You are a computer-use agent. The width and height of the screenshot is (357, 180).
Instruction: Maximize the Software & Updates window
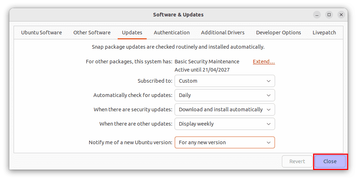click(x=329, y=15)
